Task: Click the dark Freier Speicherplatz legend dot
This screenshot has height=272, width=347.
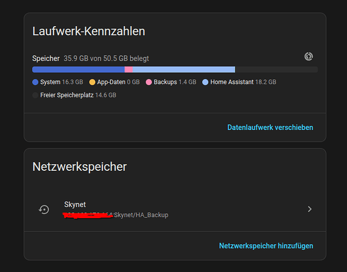Action: [x=35, y=95]
